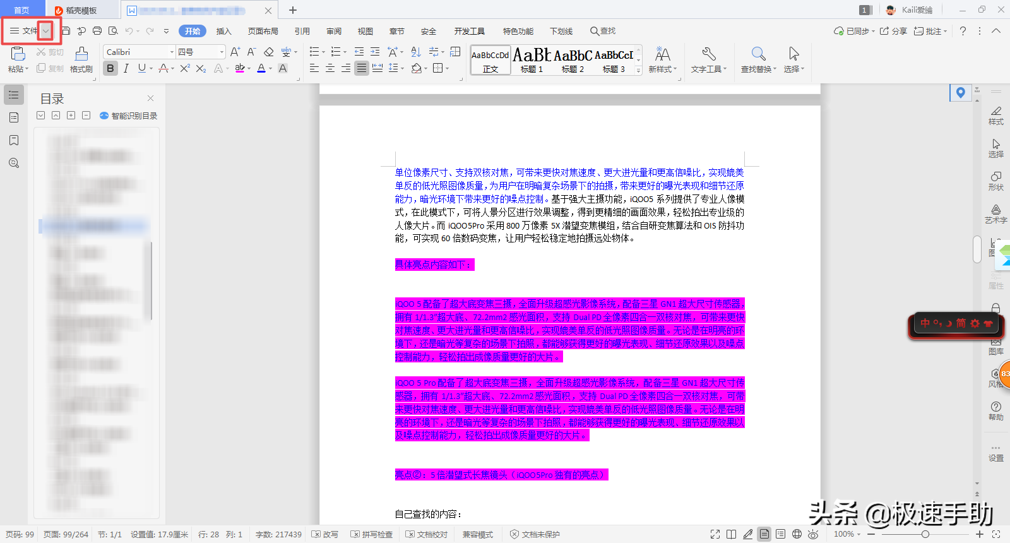
Task: Click the Help (帮助) icon in right sidebar
Action: 996,410
